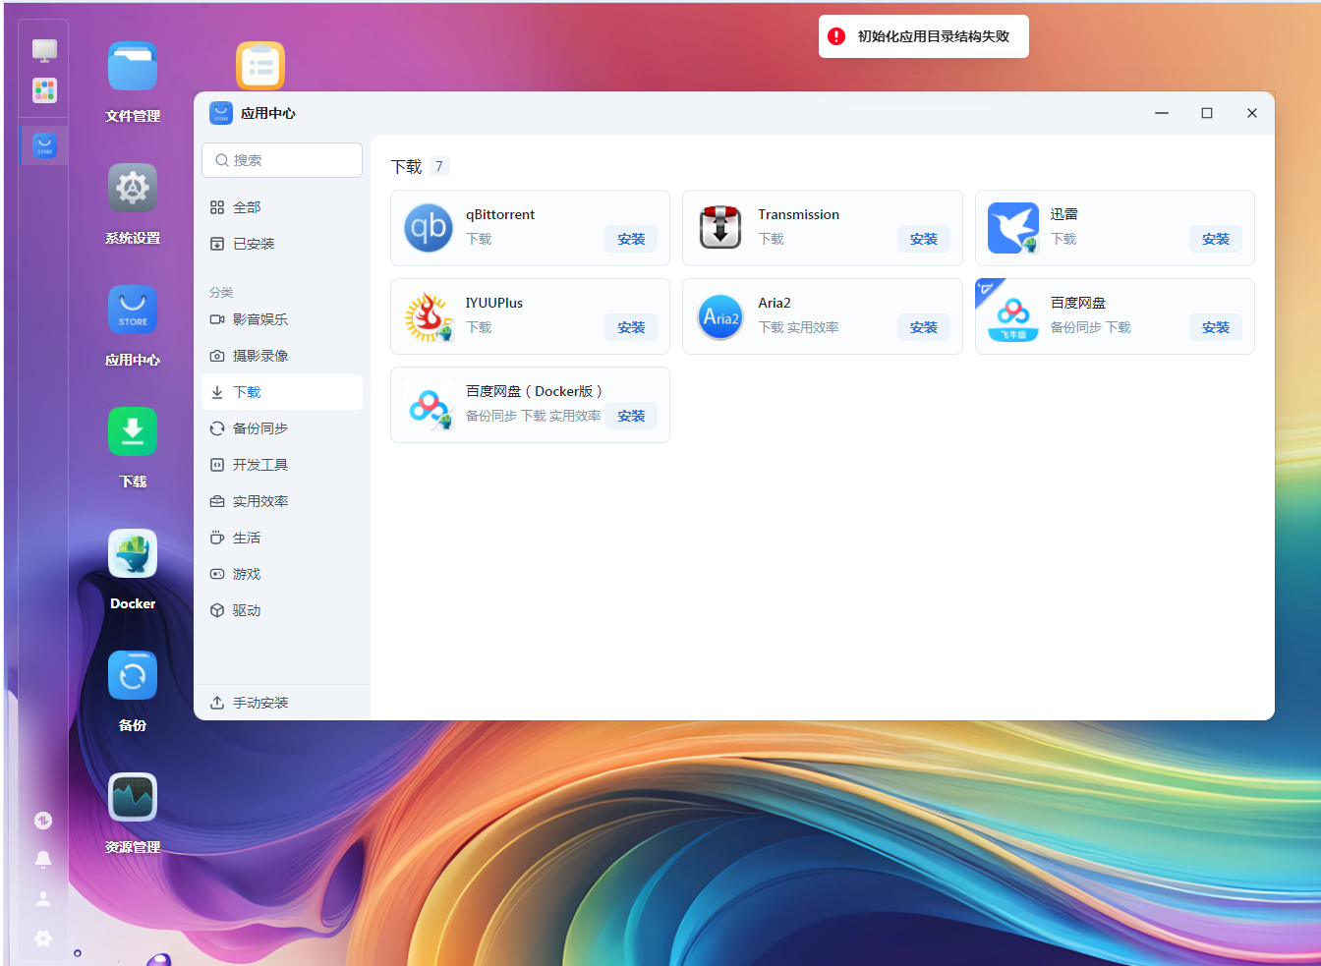1321x966 pixels.
Task: Open 手动安装 at the sidebar bottom
Action: pyautogui.click(x=282, y=703)
